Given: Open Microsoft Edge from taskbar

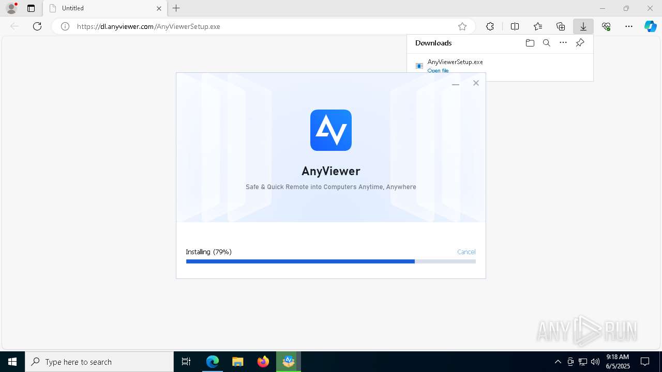Looking at the screenshot, I should click(x=213, y=362).
